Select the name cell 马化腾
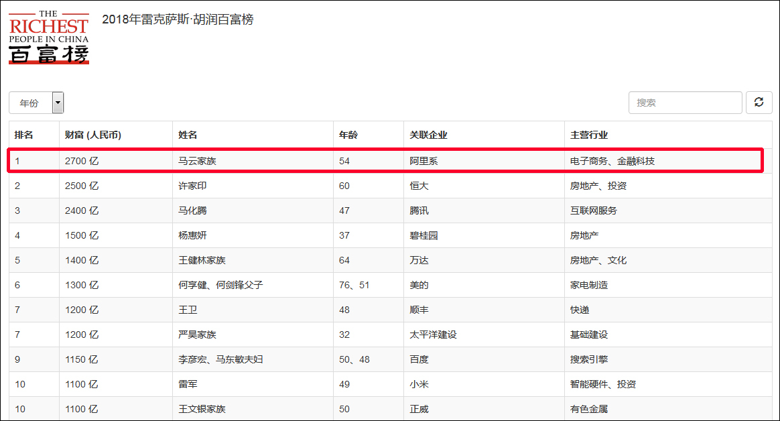The width and height of the screenshot is (780, 421). (x=192, y=210)
